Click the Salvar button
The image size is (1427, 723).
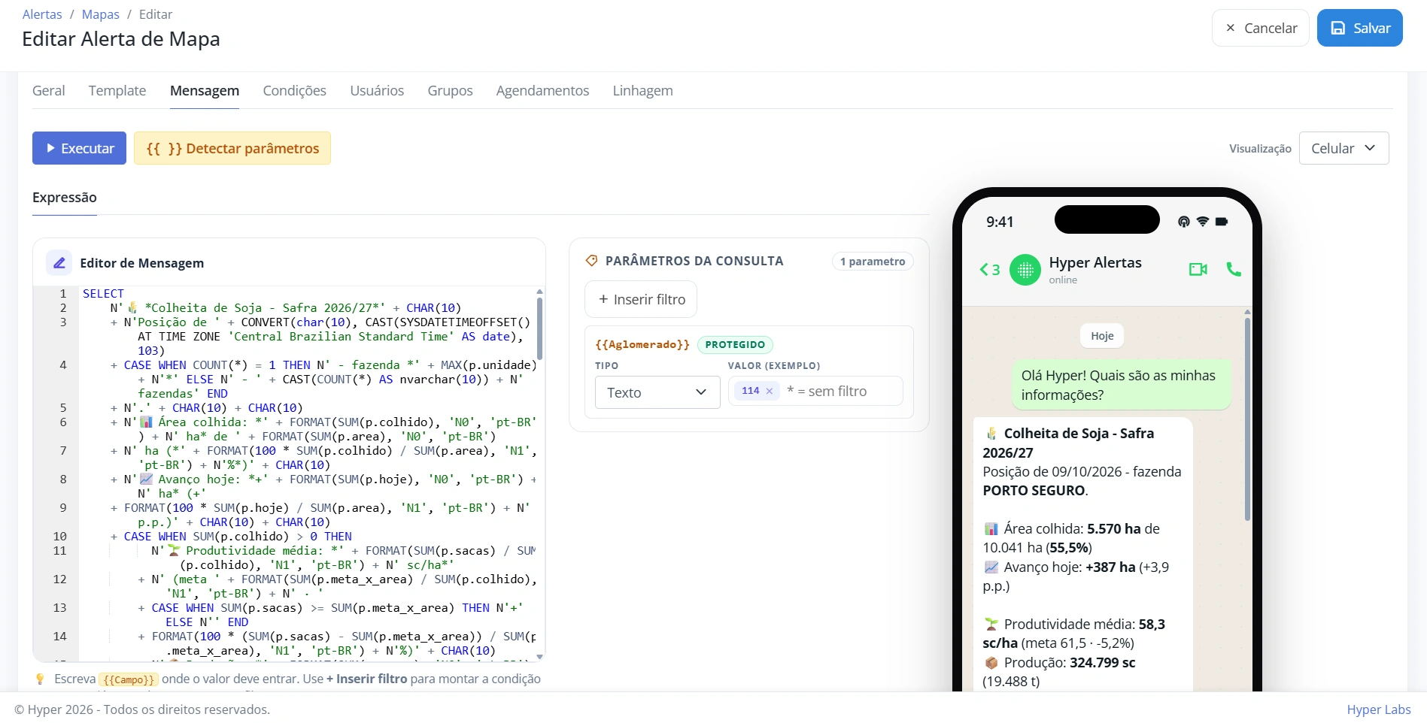[1360, 28]
